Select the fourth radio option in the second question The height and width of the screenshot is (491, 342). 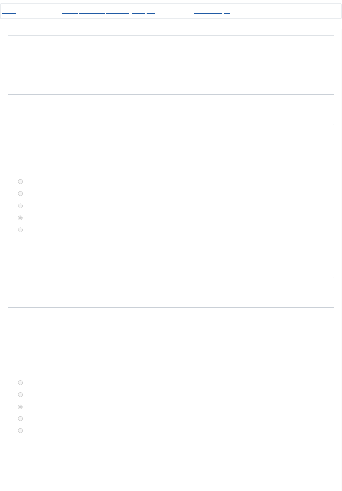pos(20,419)
